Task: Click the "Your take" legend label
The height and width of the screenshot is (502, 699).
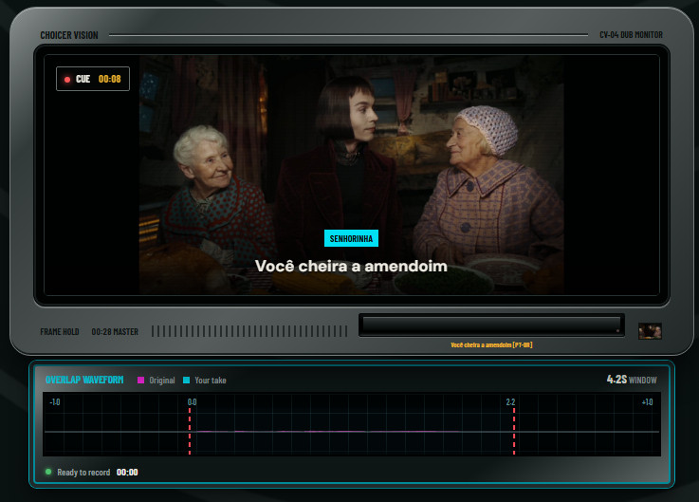Action: [211, 381]
